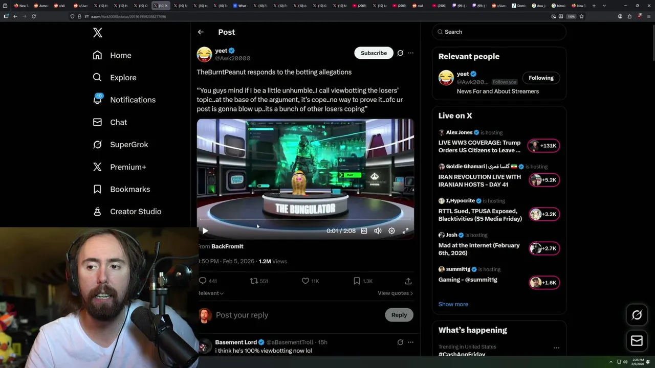The height and width of the screenshot is (368, 655).
Task: Open Premium+ in sidebar
Action: tap(119, 167)
